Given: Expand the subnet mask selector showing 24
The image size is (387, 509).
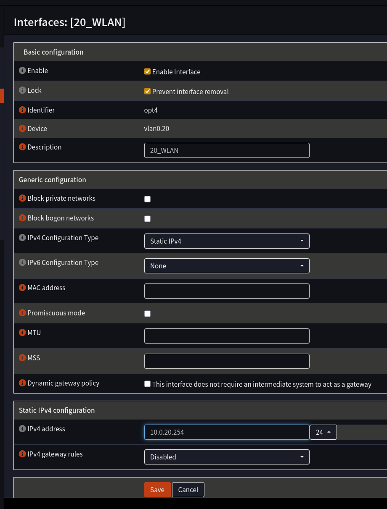Looking at the screenshot, I should pyautogui.click(x=323, y=432).
